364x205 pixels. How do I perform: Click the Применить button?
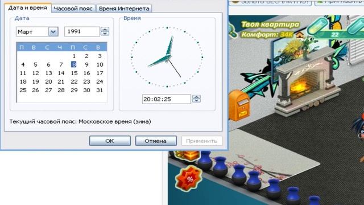[202, 141]
